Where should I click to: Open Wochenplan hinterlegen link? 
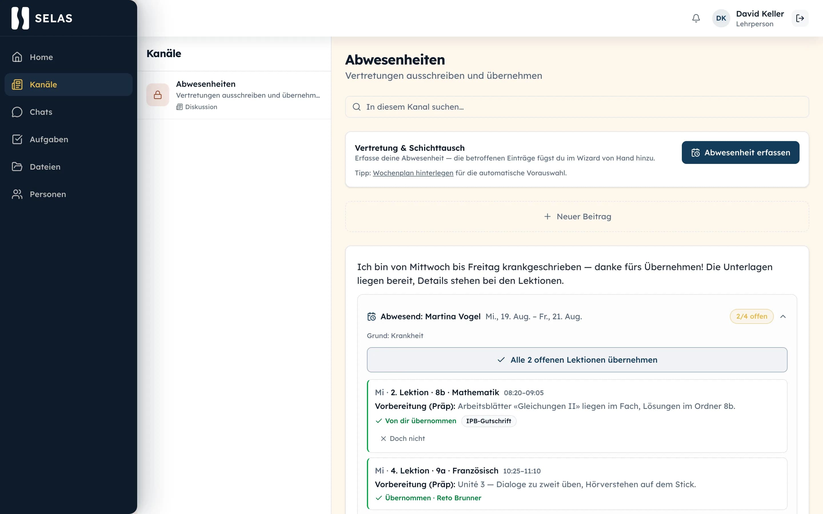pyautogui.click(x=413, y=173)
